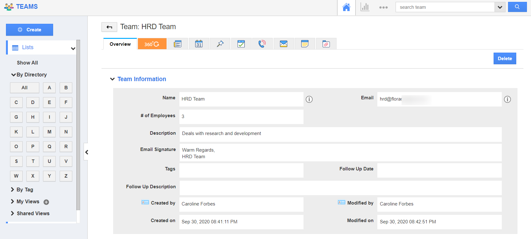This screenshot has width=531, height=239.
Task: Expand the My Views section
Action: click(13, 201)
